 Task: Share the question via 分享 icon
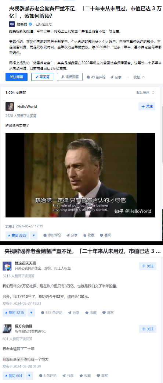point(116,77)
